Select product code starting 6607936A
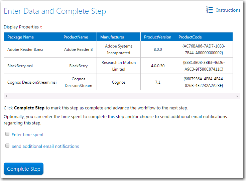 204,82
